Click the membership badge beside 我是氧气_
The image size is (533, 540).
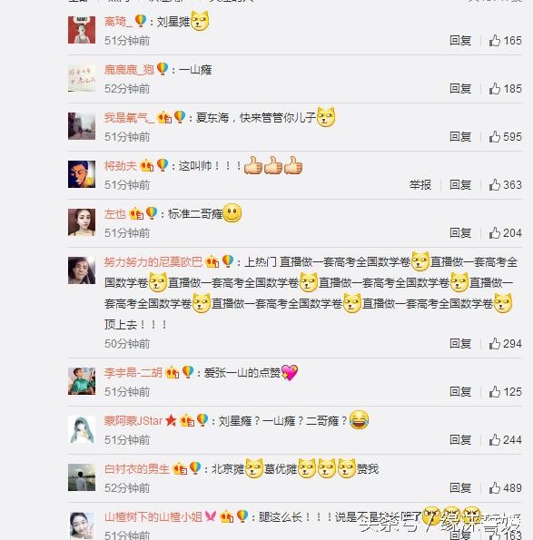tap(164, 118)
